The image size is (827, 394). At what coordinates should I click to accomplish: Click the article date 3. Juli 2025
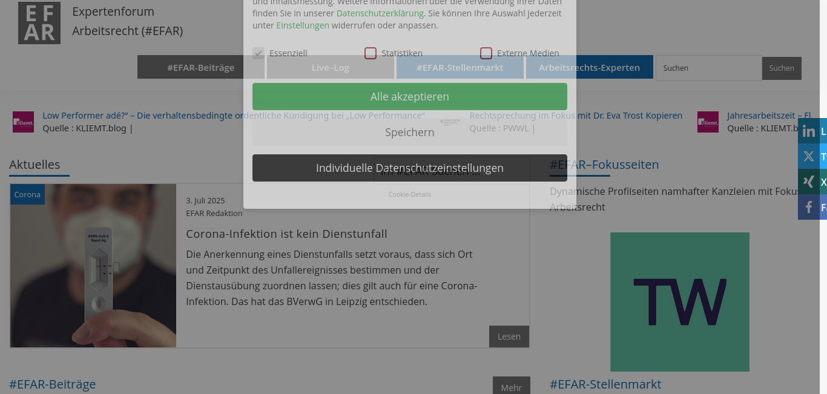click(x=205, y=200)
